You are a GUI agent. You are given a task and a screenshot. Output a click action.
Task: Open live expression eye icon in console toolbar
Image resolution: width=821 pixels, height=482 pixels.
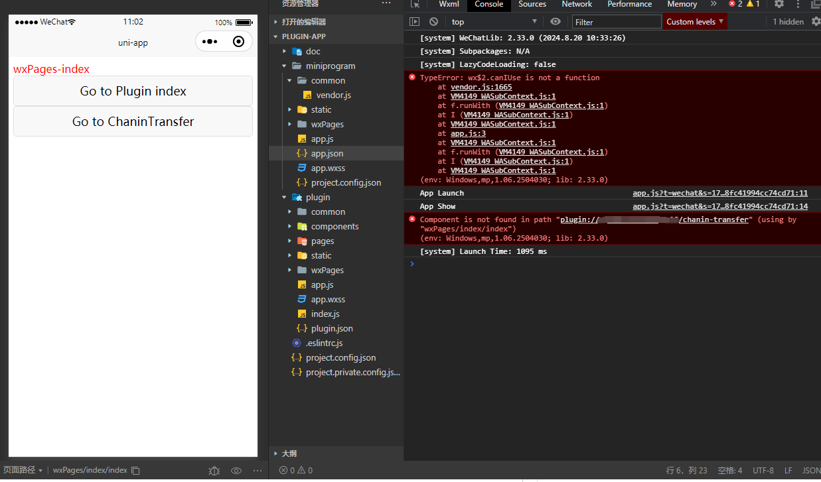pos(556,22)
